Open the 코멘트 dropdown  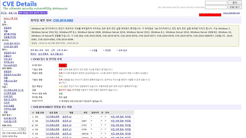point(107,50)
